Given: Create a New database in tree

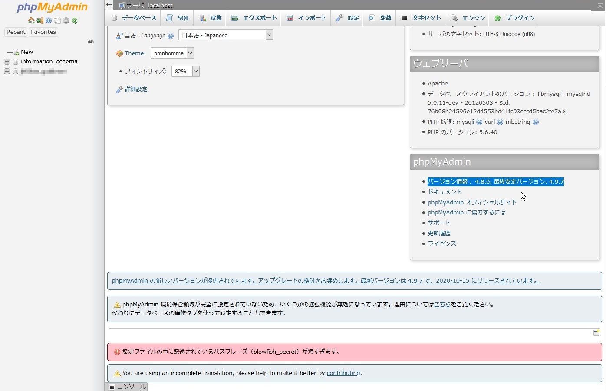Looking at the screenshot, I should coord(27,52).
